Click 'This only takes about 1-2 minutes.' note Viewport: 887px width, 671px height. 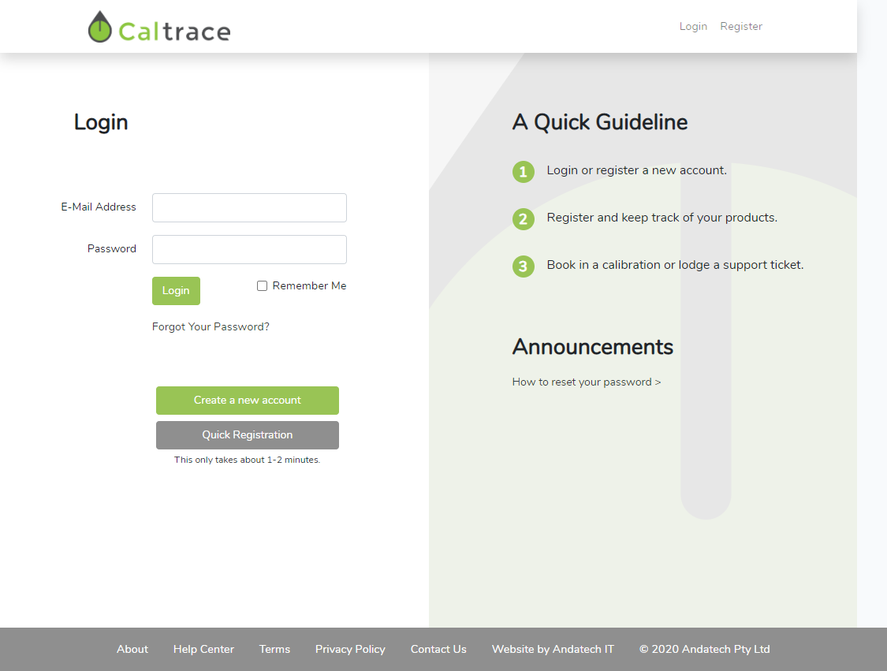point(248,460)
